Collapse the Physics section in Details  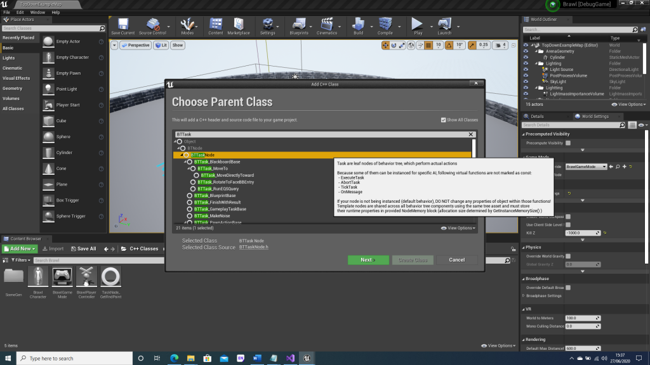522,247
